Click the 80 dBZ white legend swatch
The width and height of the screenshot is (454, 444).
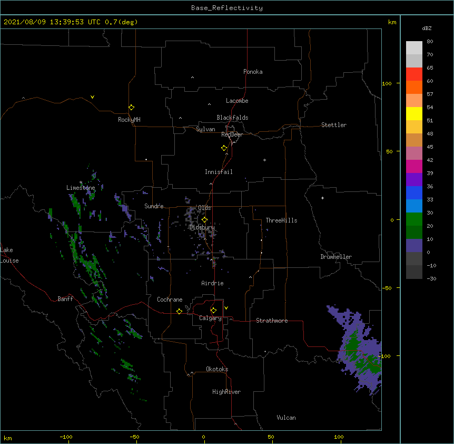pos(414,48)
